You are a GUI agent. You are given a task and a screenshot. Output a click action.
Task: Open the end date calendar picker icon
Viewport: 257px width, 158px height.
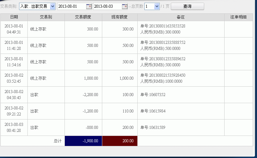[125, 6]
